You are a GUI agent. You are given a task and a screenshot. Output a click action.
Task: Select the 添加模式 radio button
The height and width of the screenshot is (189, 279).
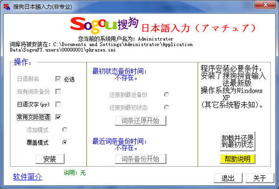tap(65, 129)
